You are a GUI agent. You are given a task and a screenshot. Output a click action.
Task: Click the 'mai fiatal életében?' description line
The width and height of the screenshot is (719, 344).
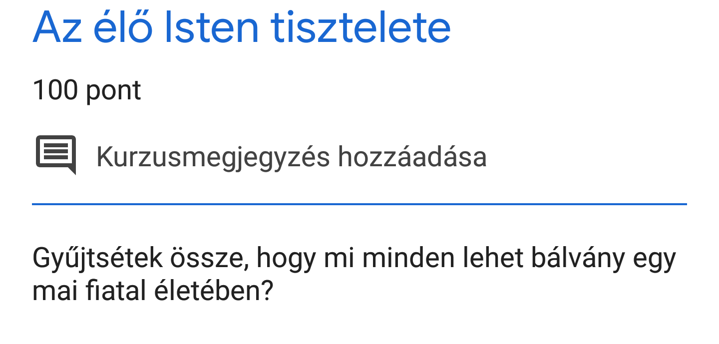click(153, 291)
